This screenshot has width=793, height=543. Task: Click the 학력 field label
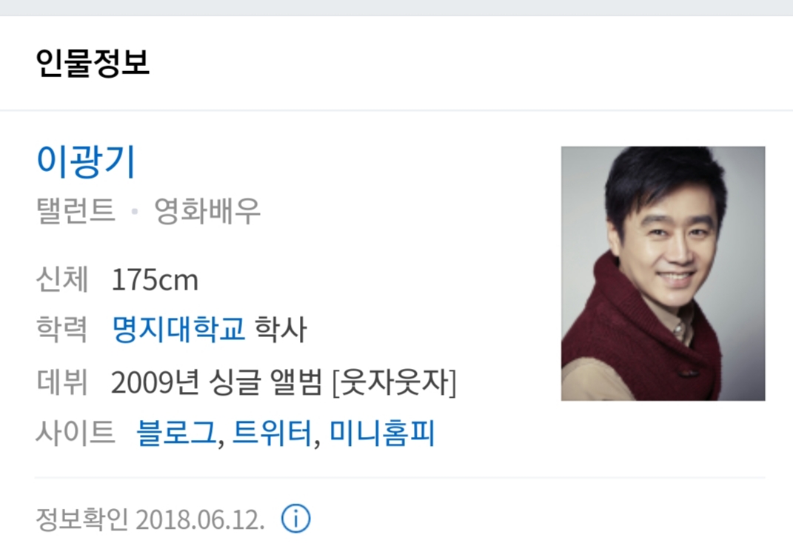pos(62,329)
